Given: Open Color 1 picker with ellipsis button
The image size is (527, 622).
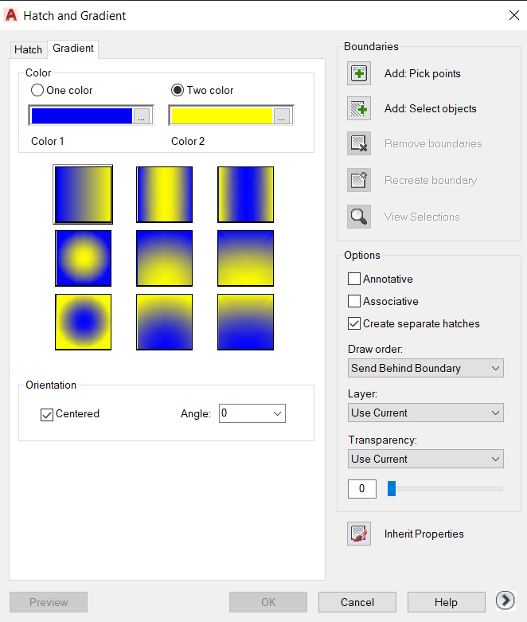Looking at the screenshot, I should [142, 115].
